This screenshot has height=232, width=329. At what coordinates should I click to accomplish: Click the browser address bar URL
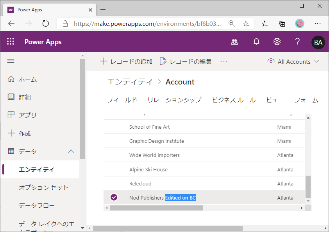point(147,23)
